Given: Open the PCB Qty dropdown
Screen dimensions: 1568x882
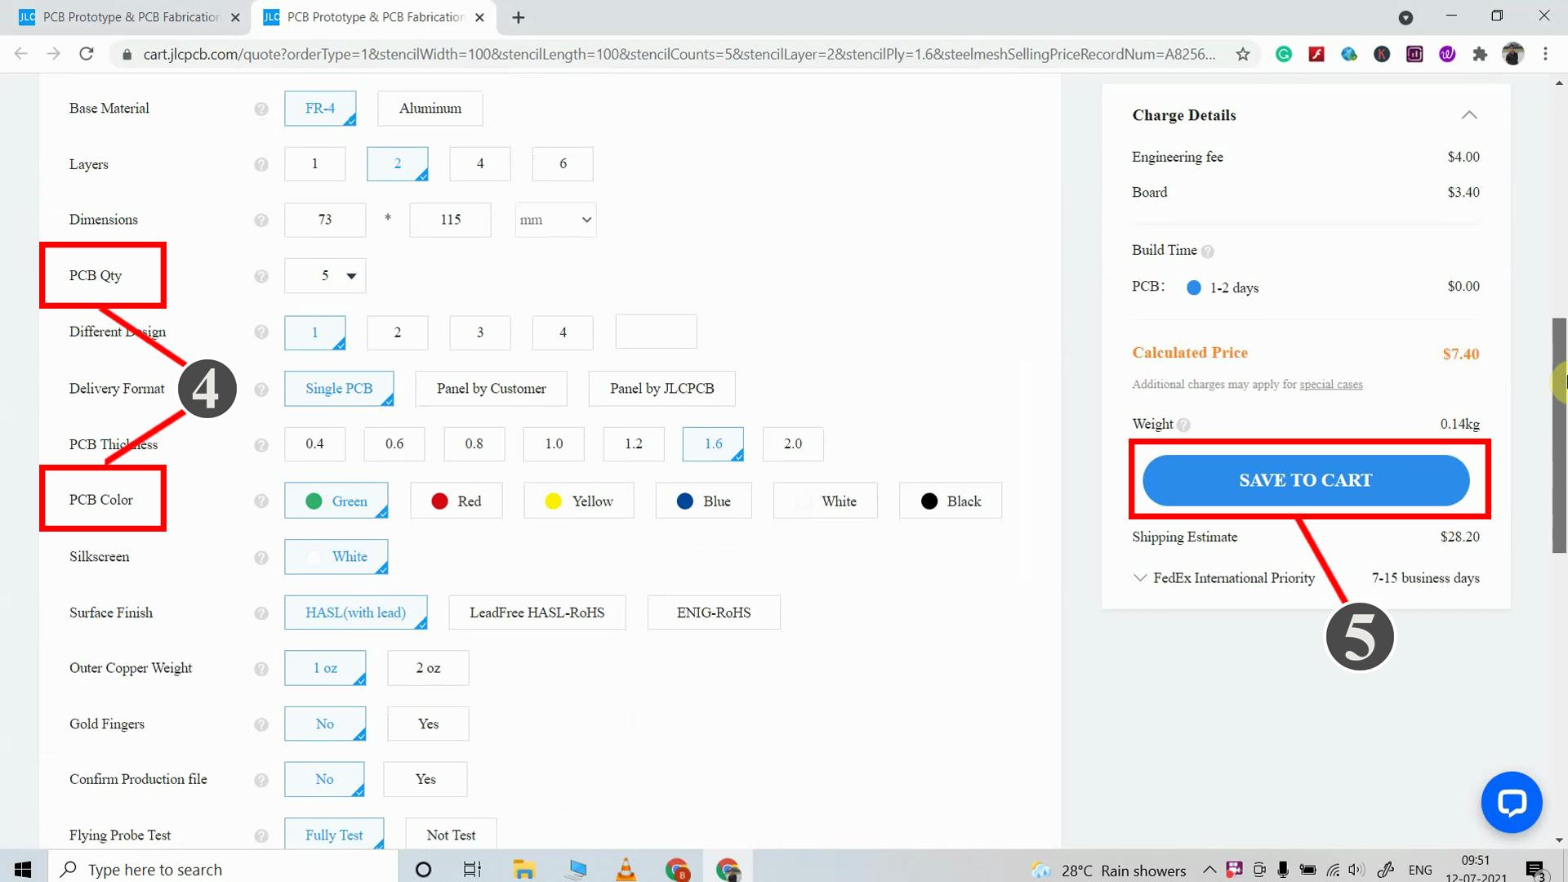Looking at the screenshot, I should point(326,276).
